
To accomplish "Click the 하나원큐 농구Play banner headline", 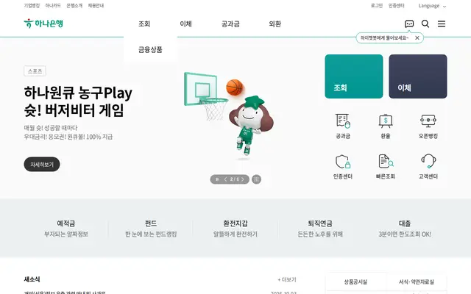I will [78, 101].
